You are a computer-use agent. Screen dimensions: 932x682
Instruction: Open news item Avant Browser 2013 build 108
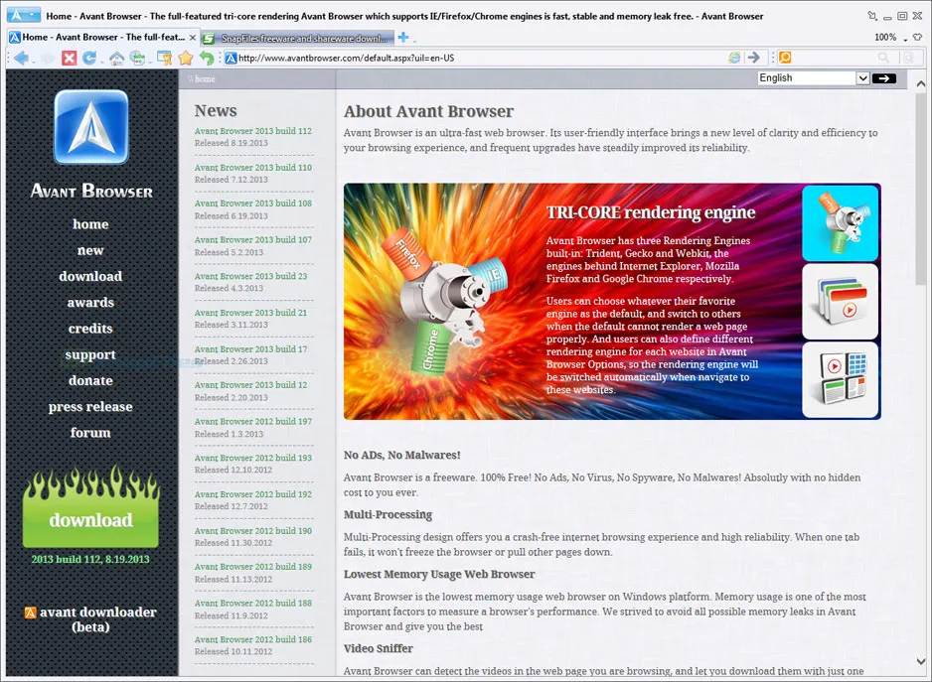click(x=253, y=204)
